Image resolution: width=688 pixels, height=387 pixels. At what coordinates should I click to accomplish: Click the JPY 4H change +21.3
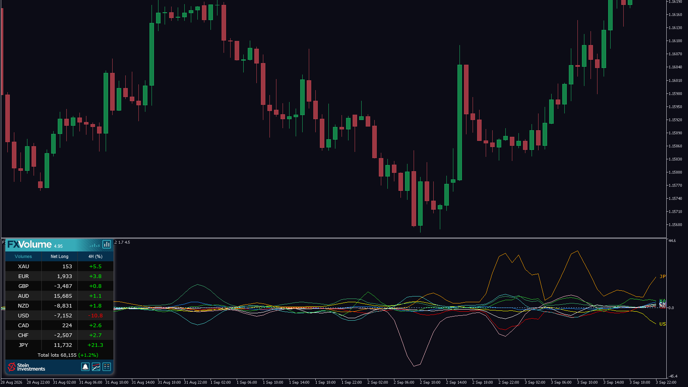point(95,345)
